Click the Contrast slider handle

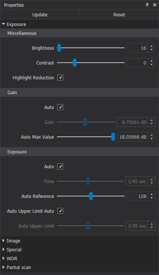75,63
